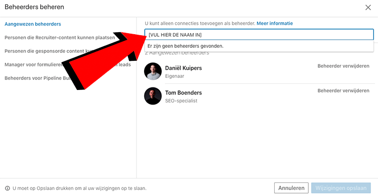Close the Beheerders beheren dialog
This screenshot has width=378, height=195.
(368, 8)
